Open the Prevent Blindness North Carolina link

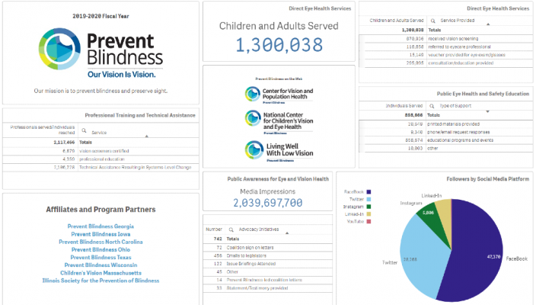(100, 242)
